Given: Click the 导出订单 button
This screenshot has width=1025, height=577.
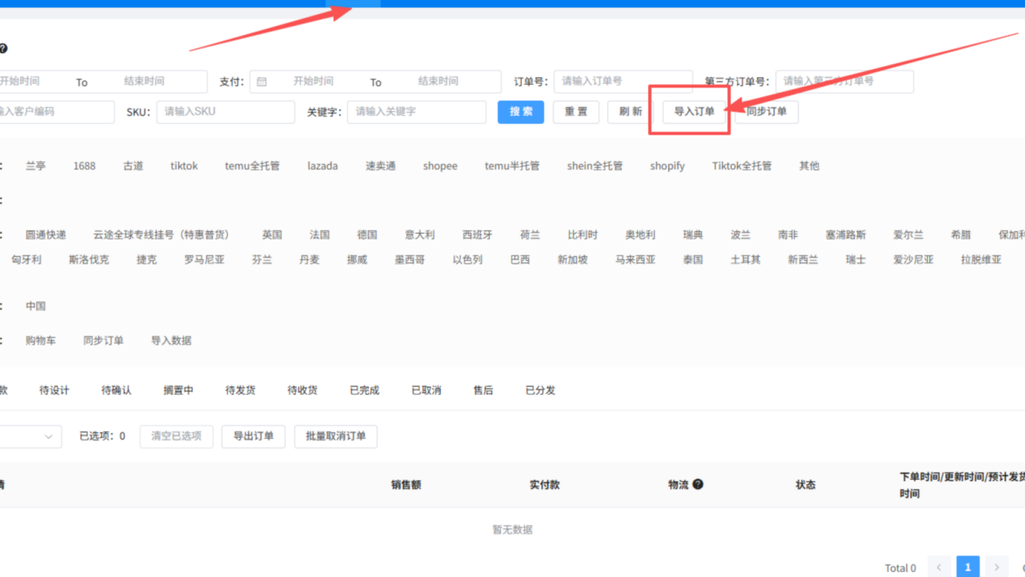Looking at the screenshot, I should (253, 436).
